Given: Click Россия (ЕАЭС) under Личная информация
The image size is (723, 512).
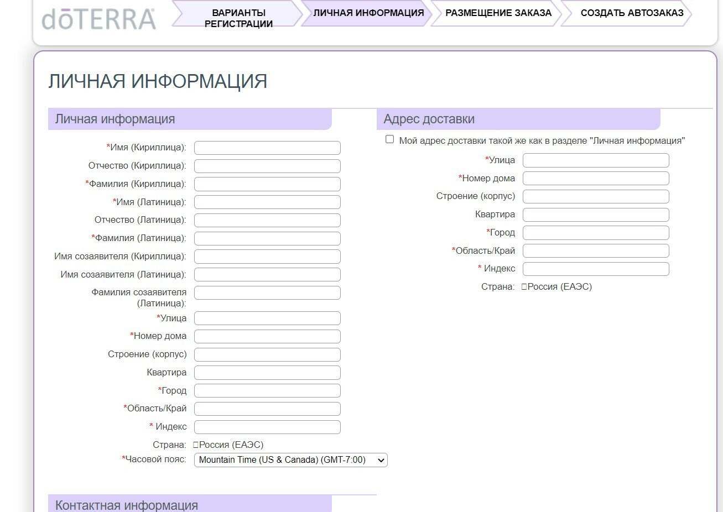Looking at the screenshot, I should point(231,445).
